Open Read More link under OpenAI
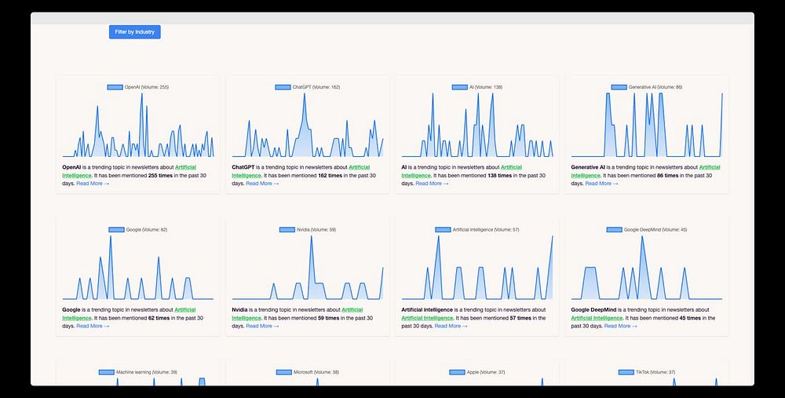 coord(93,184)
